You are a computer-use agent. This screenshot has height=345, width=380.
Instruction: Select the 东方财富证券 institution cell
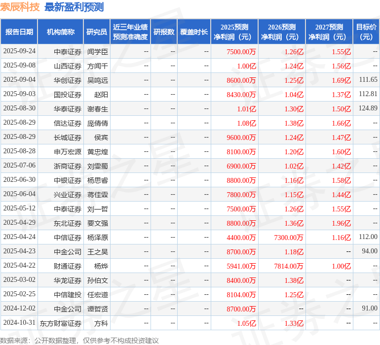[x=61, y=323]
